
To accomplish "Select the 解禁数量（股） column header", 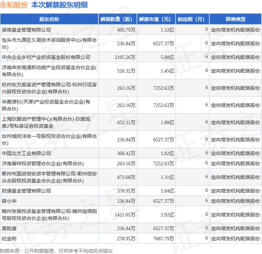I will tap(118, 19).
